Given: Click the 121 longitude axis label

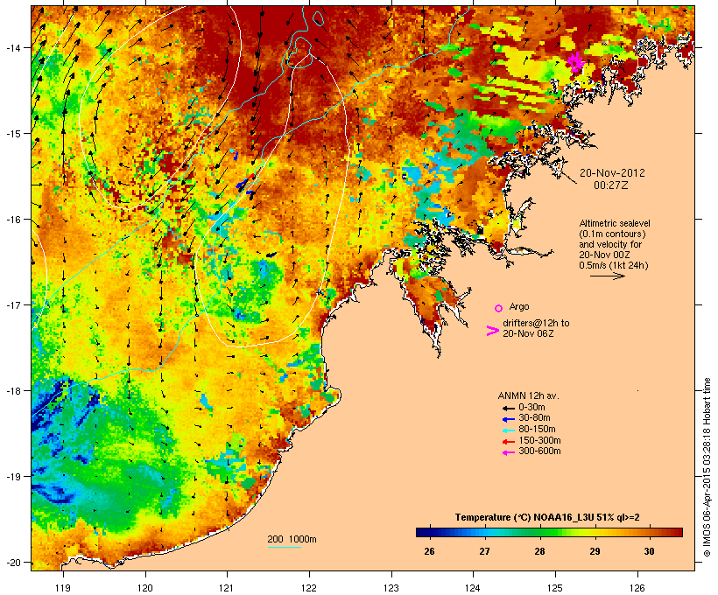Looking at the screenshot, I should (x=227, y=588).
